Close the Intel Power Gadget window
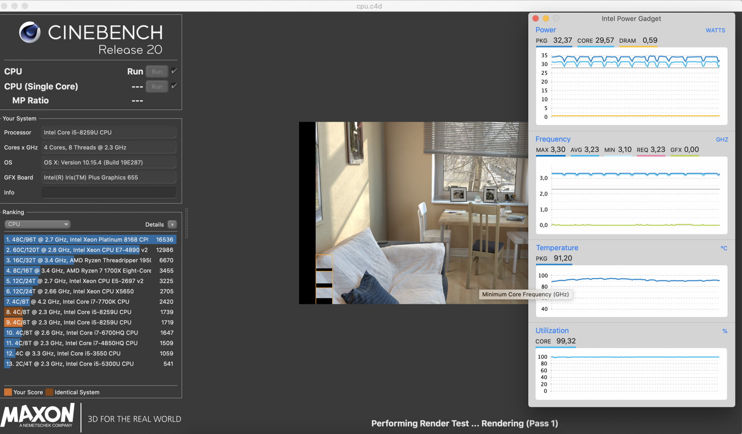Image resolution: width=742 pixels, height=434 pixels. click(535, 19)
